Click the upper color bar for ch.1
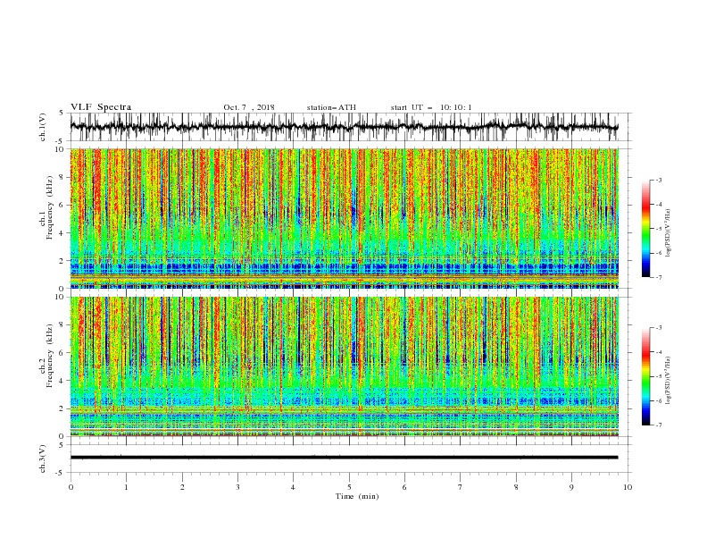 click(646, 229)
